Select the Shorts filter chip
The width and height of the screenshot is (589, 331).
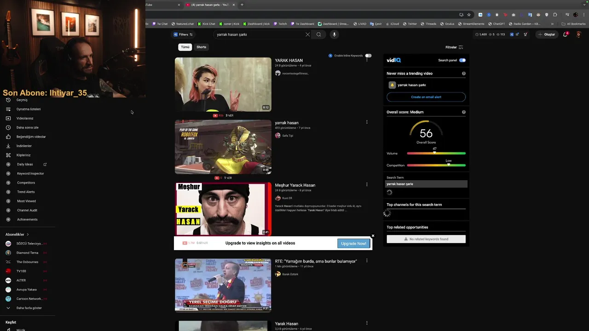point(202,47)
